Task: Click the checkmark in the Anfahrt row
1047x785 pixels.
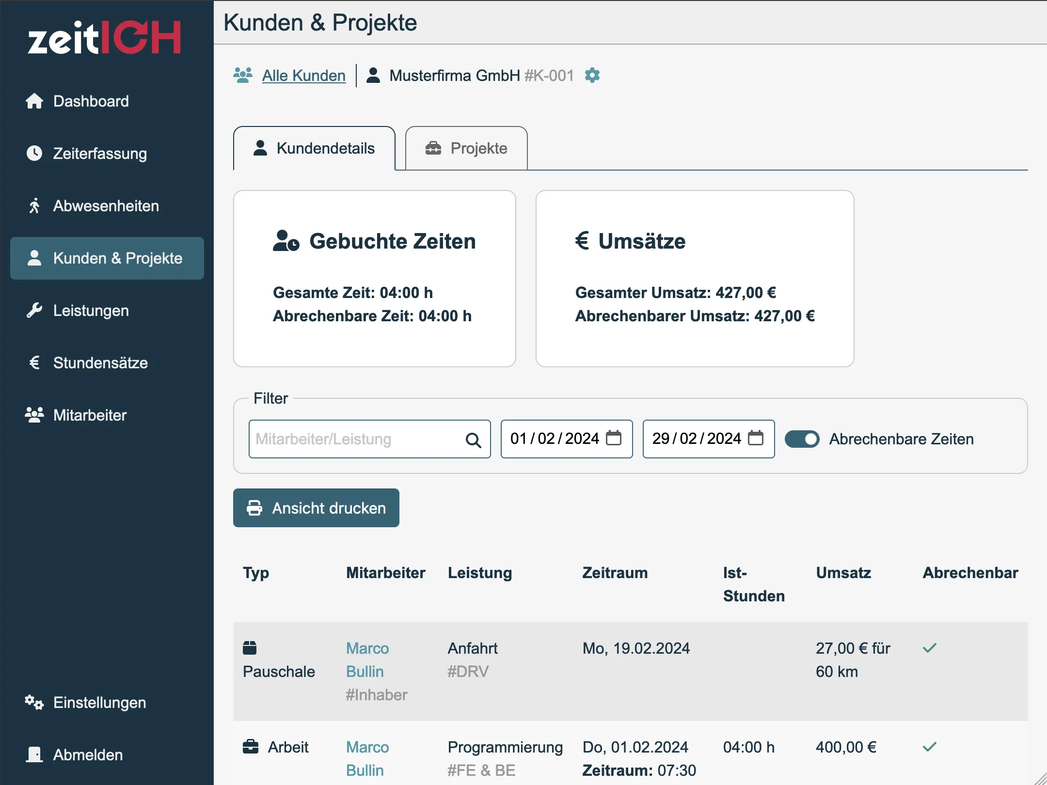Action: pos(930,648)
